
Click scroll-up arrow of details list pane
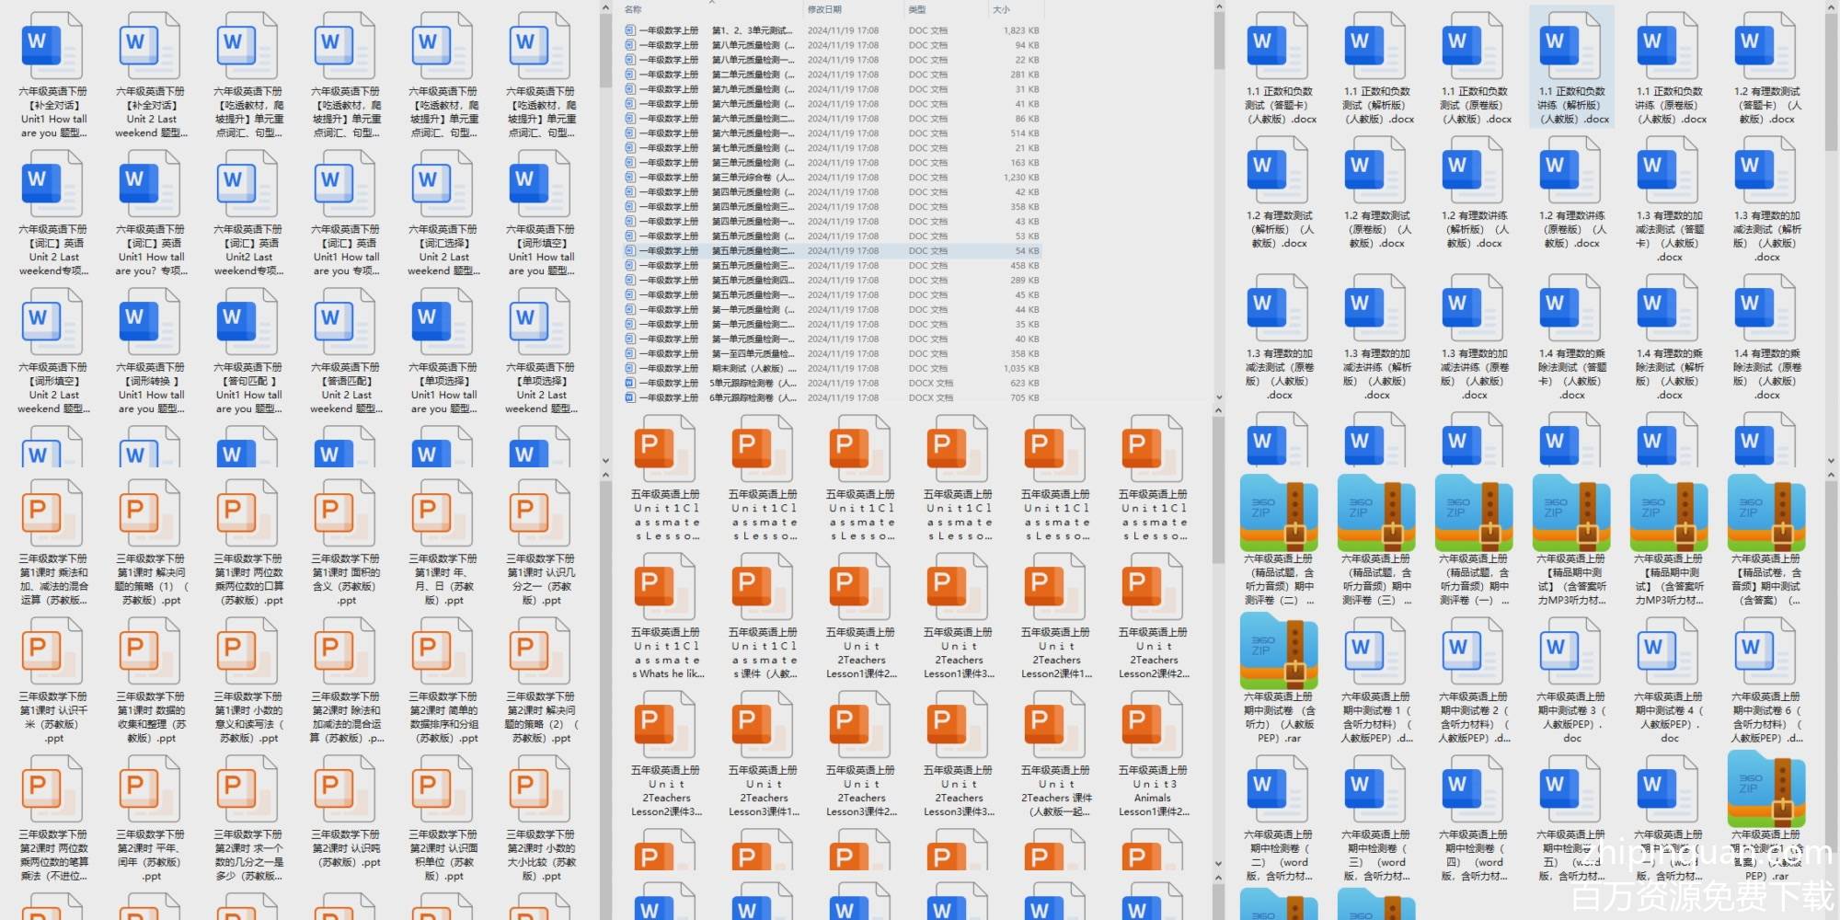coord(1219,8)
